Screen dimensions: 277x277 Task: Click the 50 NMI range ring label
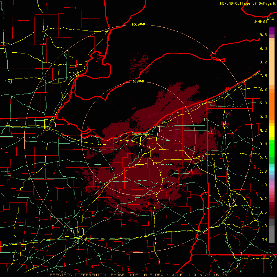pyautogui.click(x=138, y=81)
